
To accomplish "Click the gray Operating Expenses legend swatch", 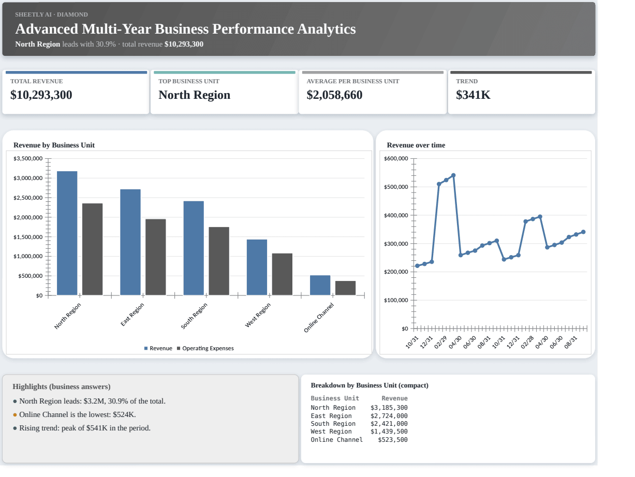I will coord(179,349).
